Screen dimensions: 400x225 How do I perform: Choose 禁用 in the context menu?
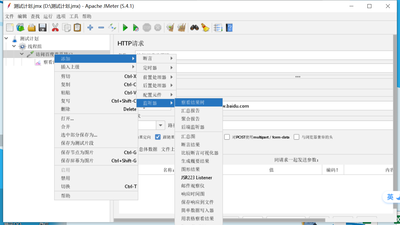[96, 178]
